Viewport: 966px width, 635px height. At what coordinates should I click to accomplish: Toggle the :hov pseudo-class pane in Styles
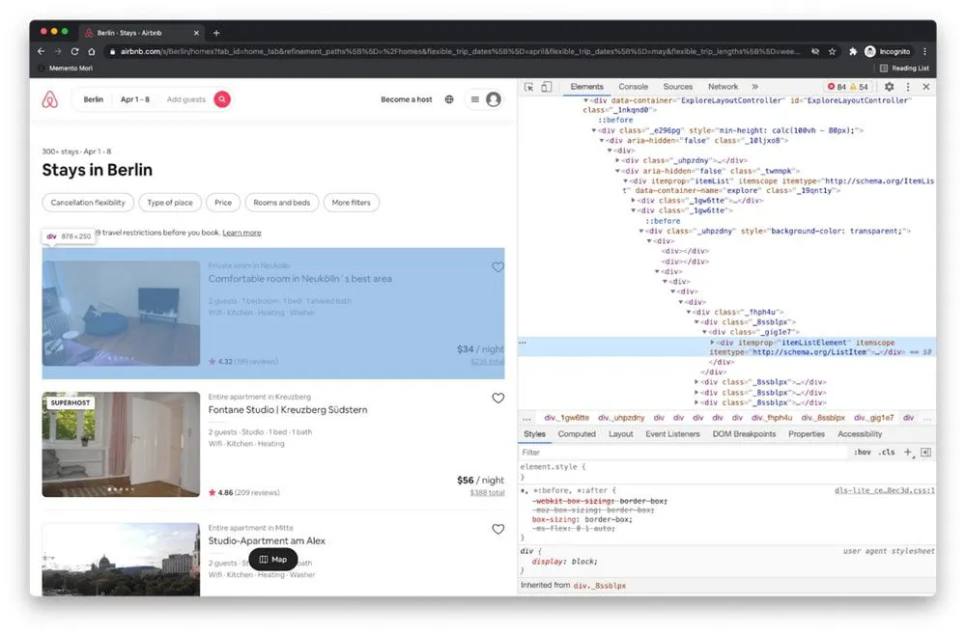click(860, 453)
